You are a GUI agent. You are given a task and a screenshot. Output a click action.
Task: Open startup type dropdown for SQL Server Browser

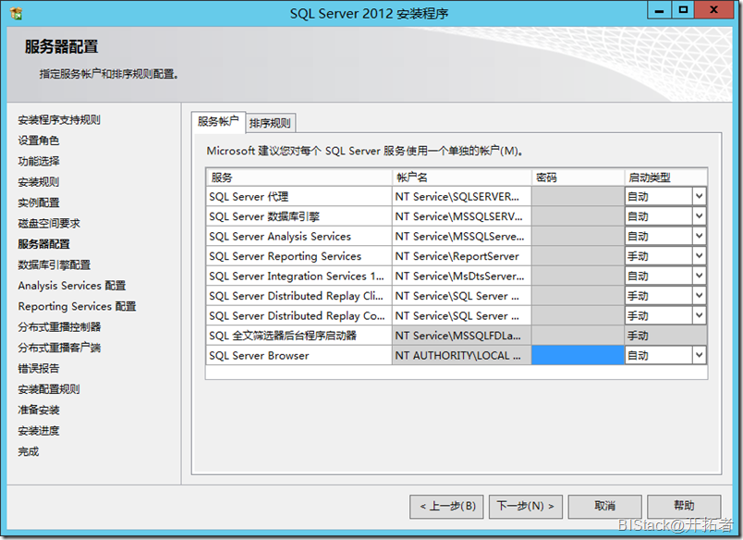(x=699, y=355)
